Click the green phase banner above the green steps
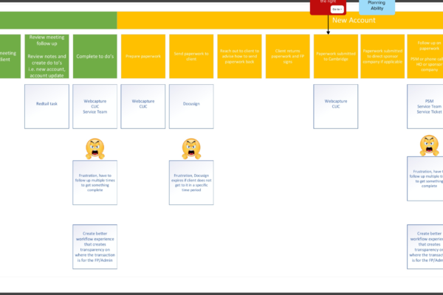 58,21
